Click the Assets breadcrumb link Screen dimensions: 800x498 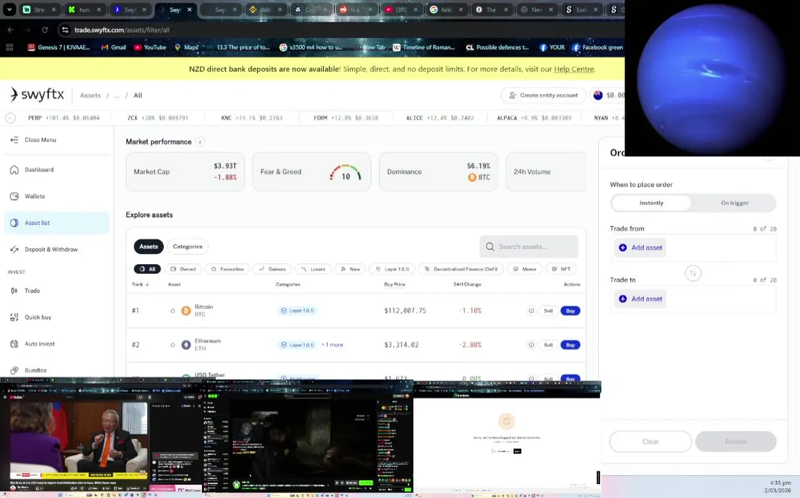[x=91, y=95]
